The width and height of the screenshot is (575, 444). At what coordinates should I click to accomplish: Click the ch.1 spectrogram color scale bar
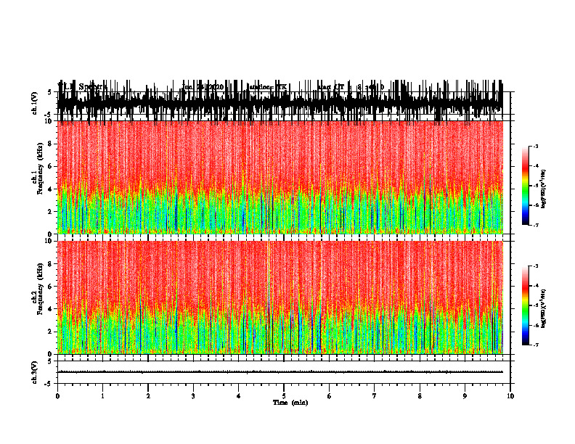pos(526,186)
